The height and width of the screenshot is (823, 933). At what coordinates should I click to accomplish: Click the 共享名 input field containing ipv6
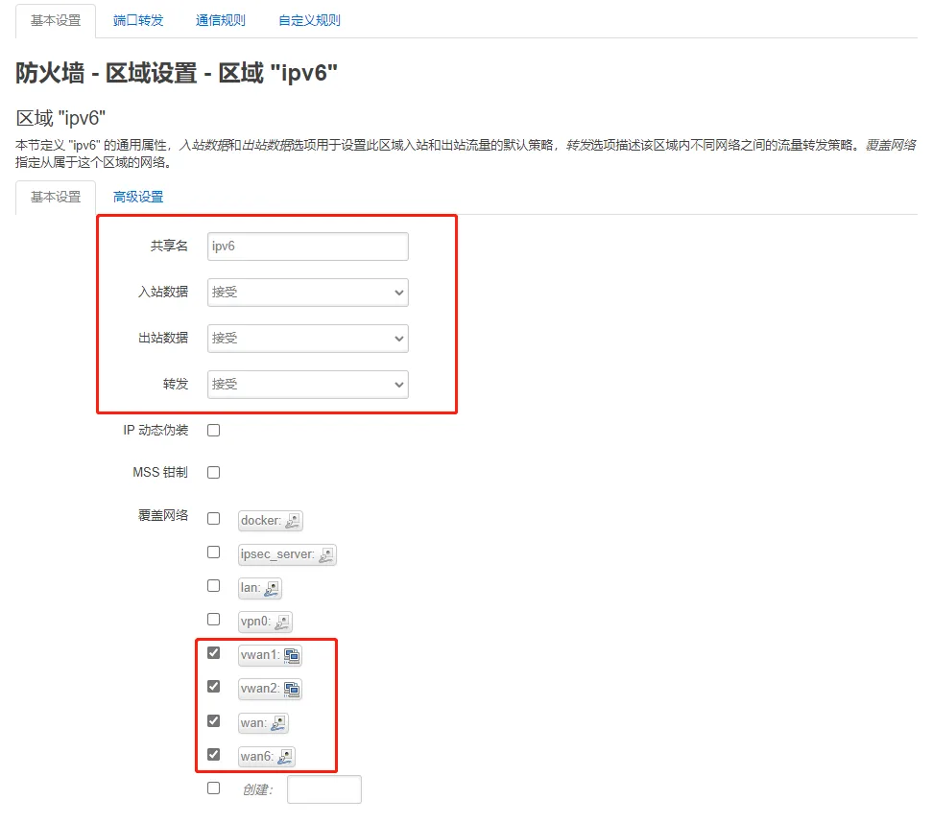(x=307, y=247)
